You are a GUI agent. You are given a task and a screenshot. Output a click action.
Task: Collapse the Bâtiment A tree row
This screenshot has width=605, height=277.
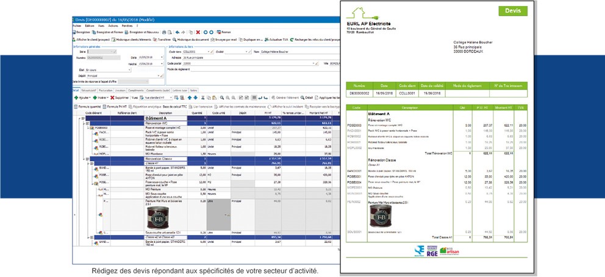78,117
